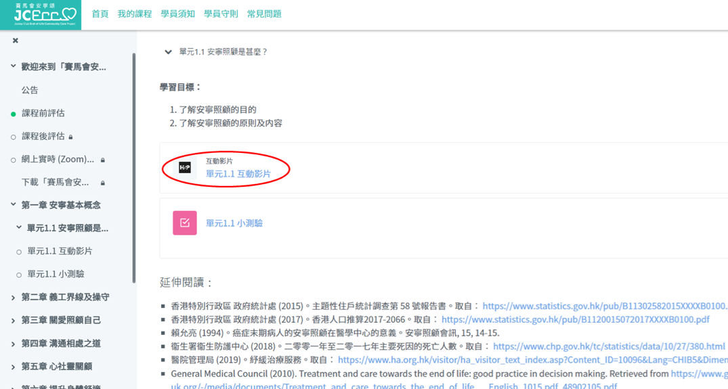Viewport: 728px width, 389px height.
Task: Collapse 第一章 安寧基本概念 in sidebar
Action: point(13,205)
